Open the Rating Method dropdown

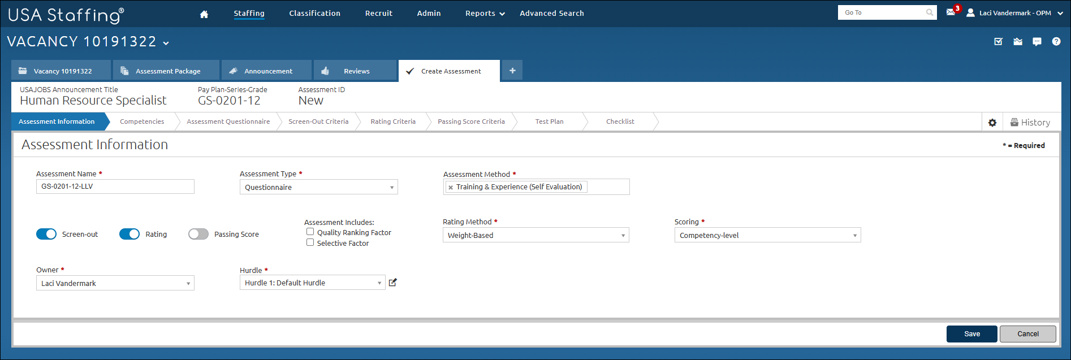point(535,235)
